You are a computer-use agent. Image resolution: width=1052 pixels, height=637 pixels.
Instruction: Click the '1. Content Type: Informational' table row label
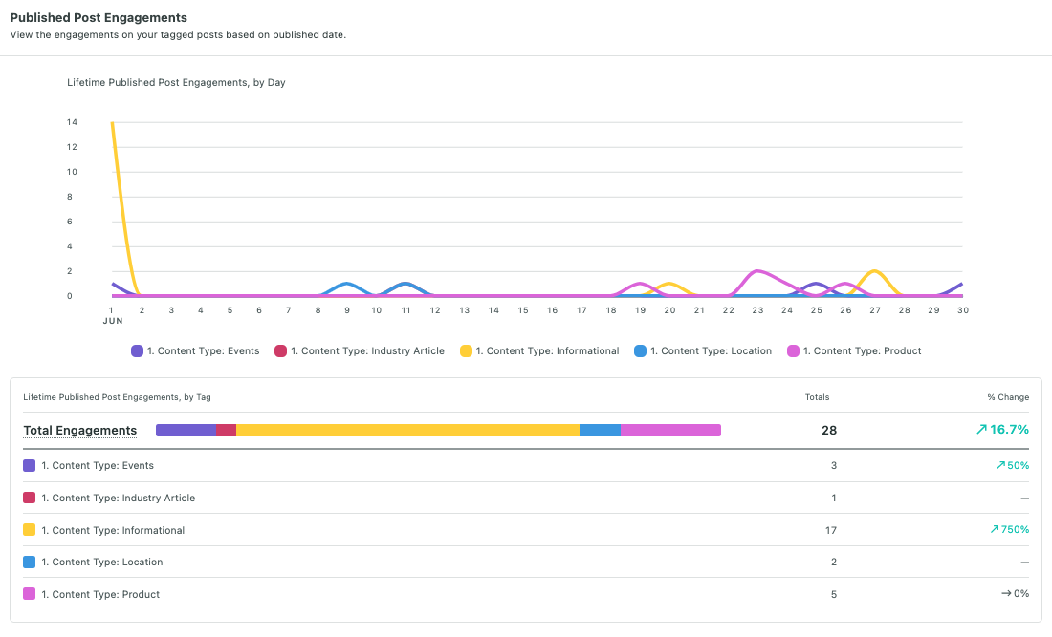[113, 530]
